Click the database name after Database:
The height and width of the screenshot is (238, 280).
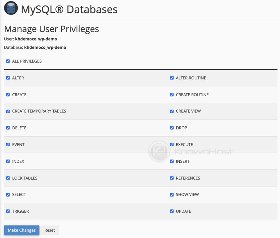coord(45,47)
